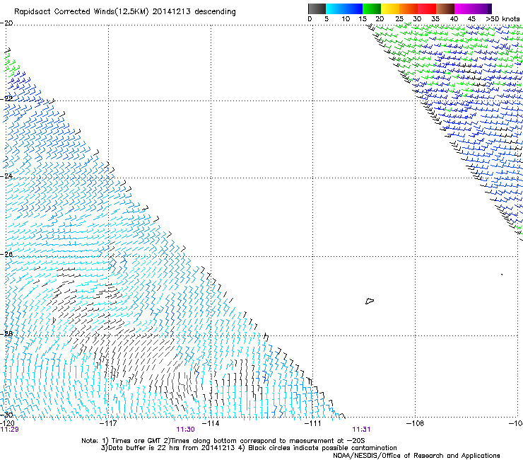Click the 'Rapidscat Corrected Winds(12.5KM)' title text
This screenshot has width=523, height=460.
coord(81,12)
